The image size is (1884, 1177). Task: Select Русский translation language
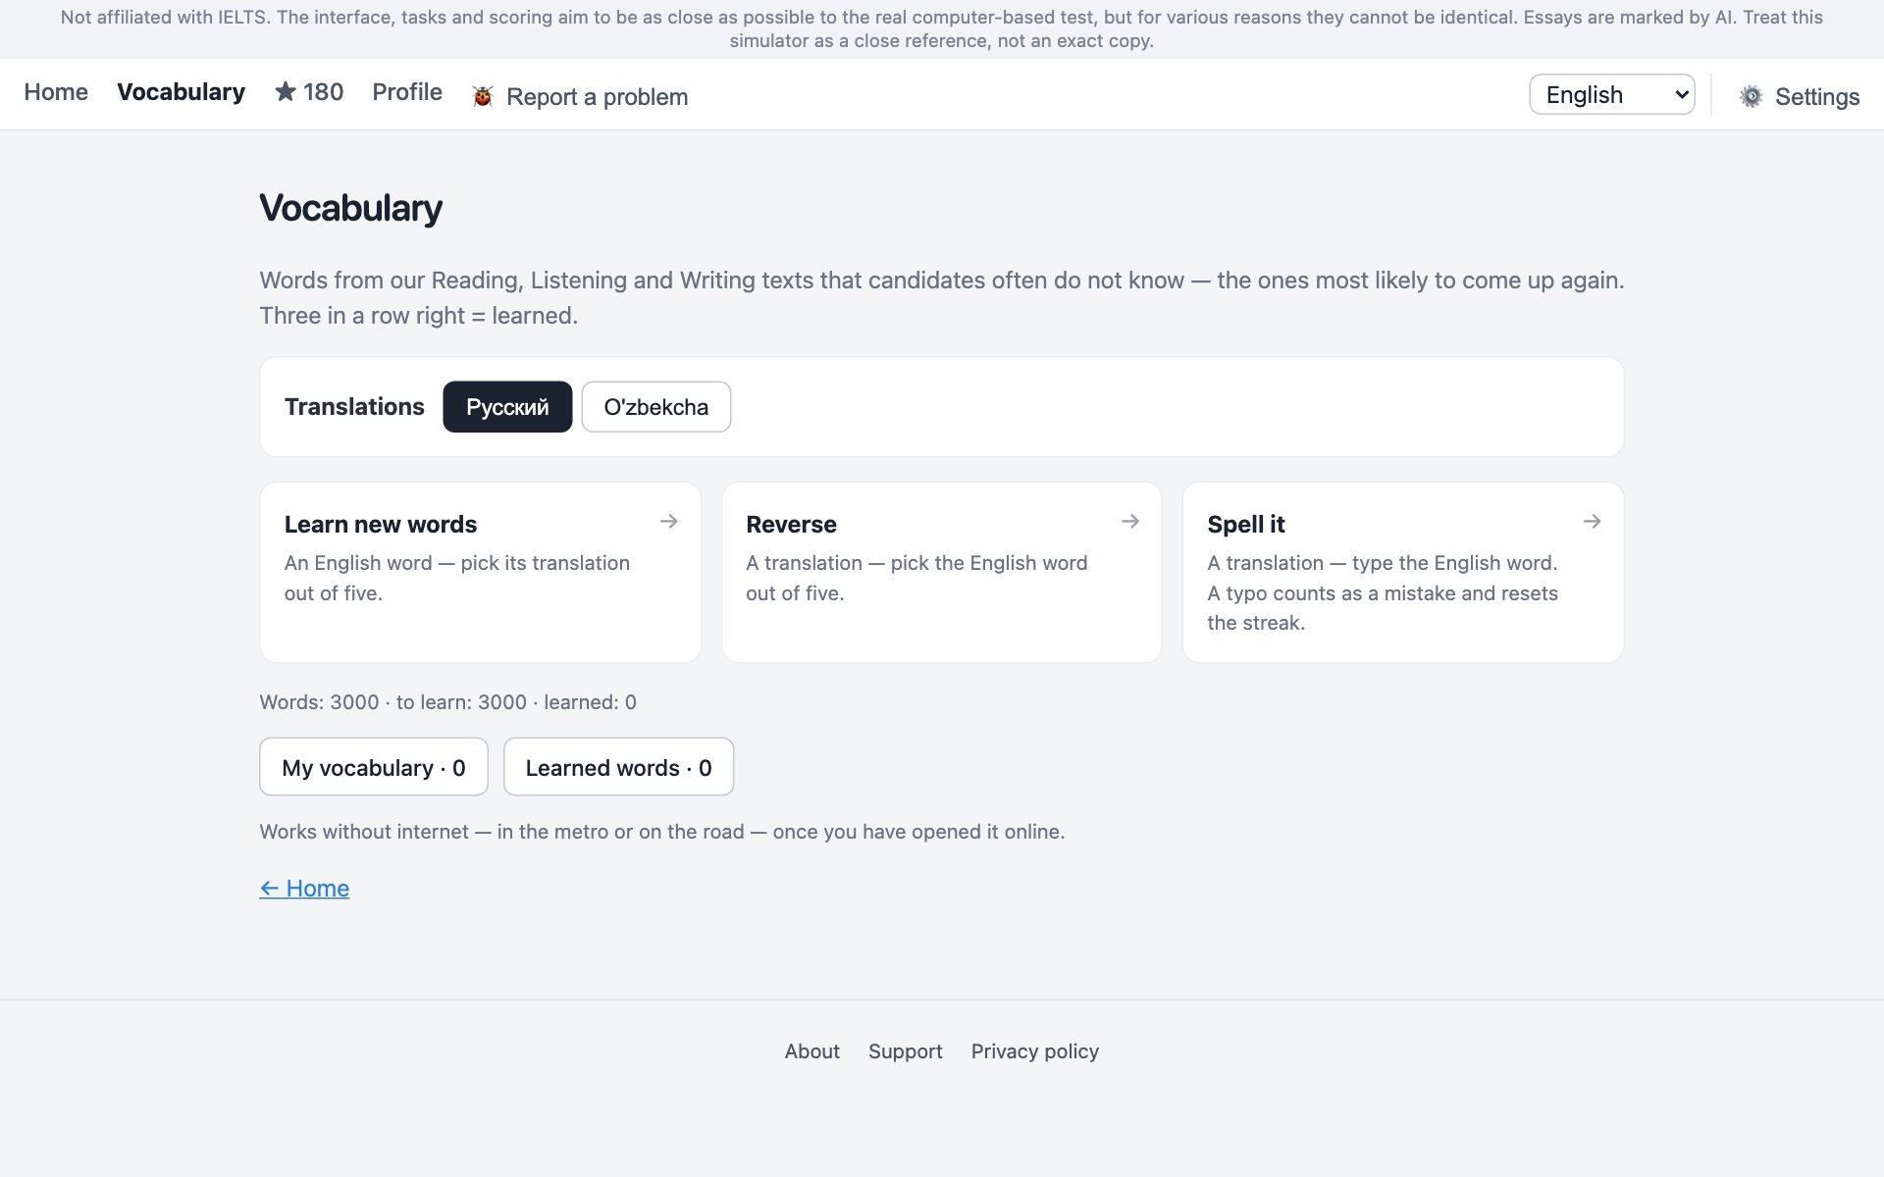coord(507,406)
